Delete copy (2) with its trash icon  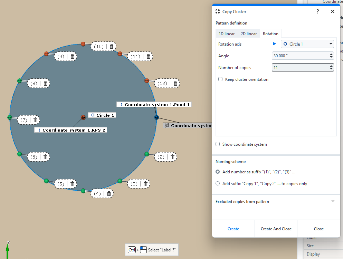pos(172,157)
